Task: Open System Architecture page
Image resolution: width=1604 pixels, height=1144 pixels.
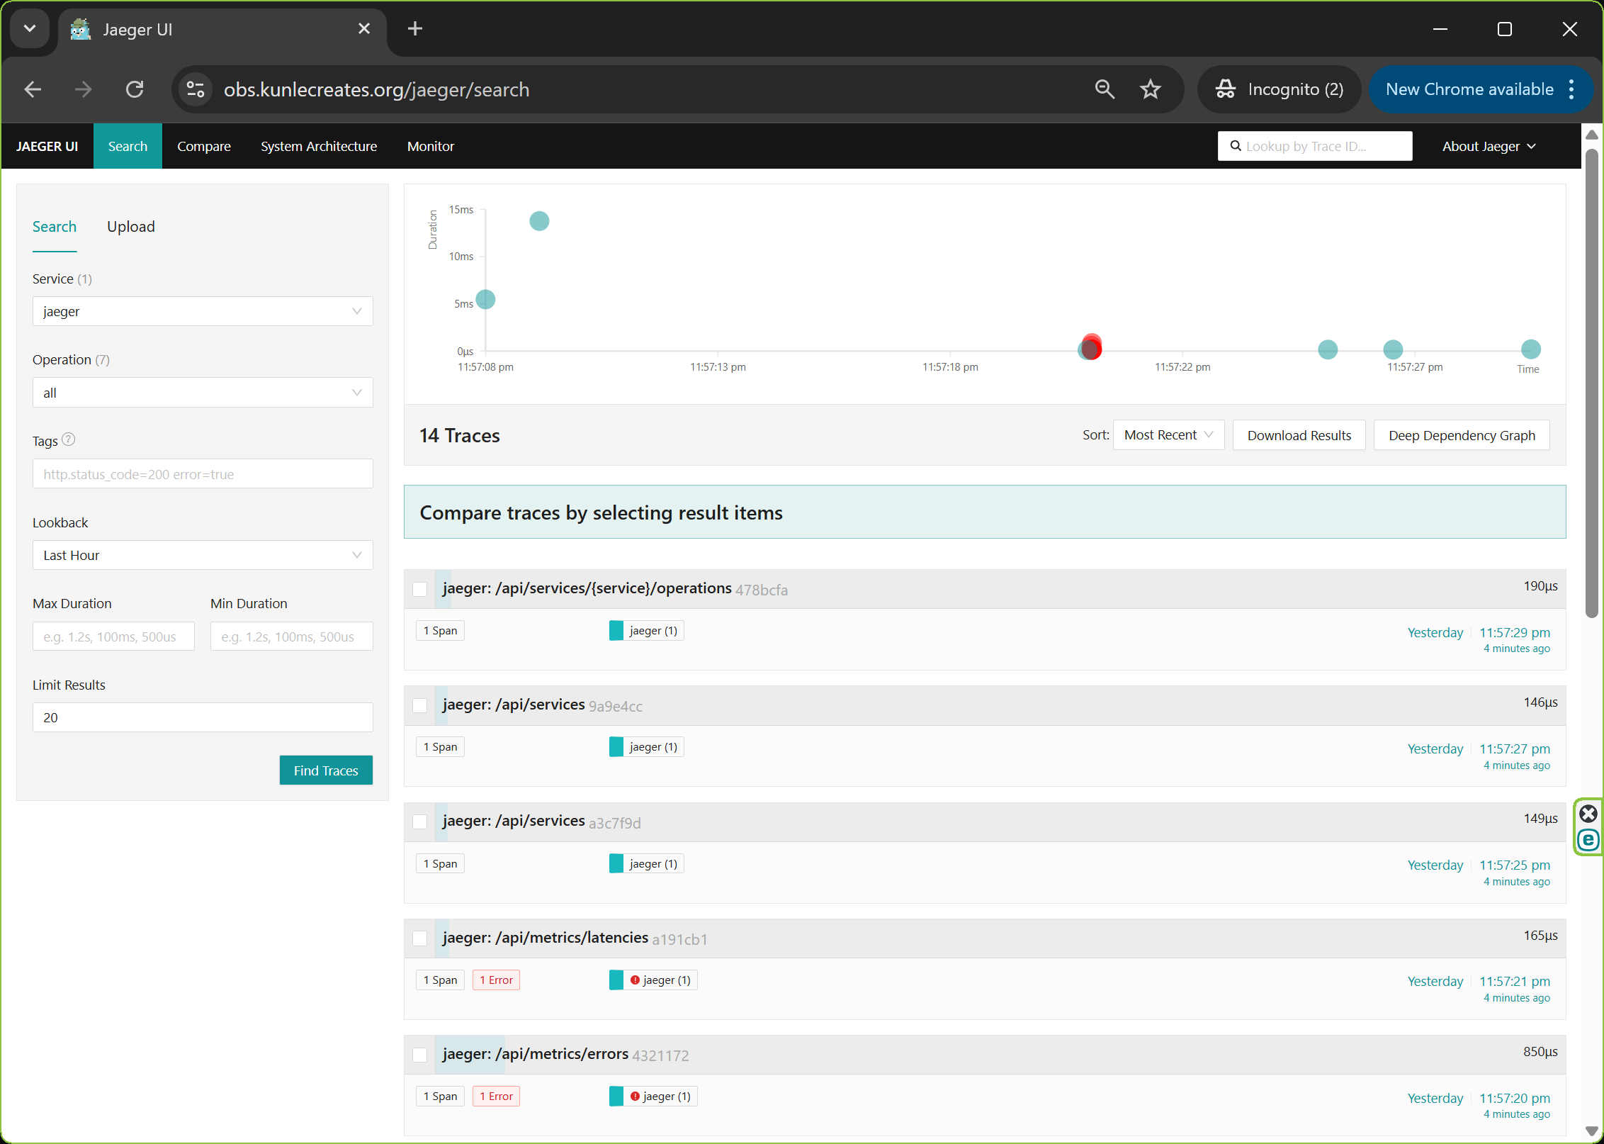Action: [319, 146]
